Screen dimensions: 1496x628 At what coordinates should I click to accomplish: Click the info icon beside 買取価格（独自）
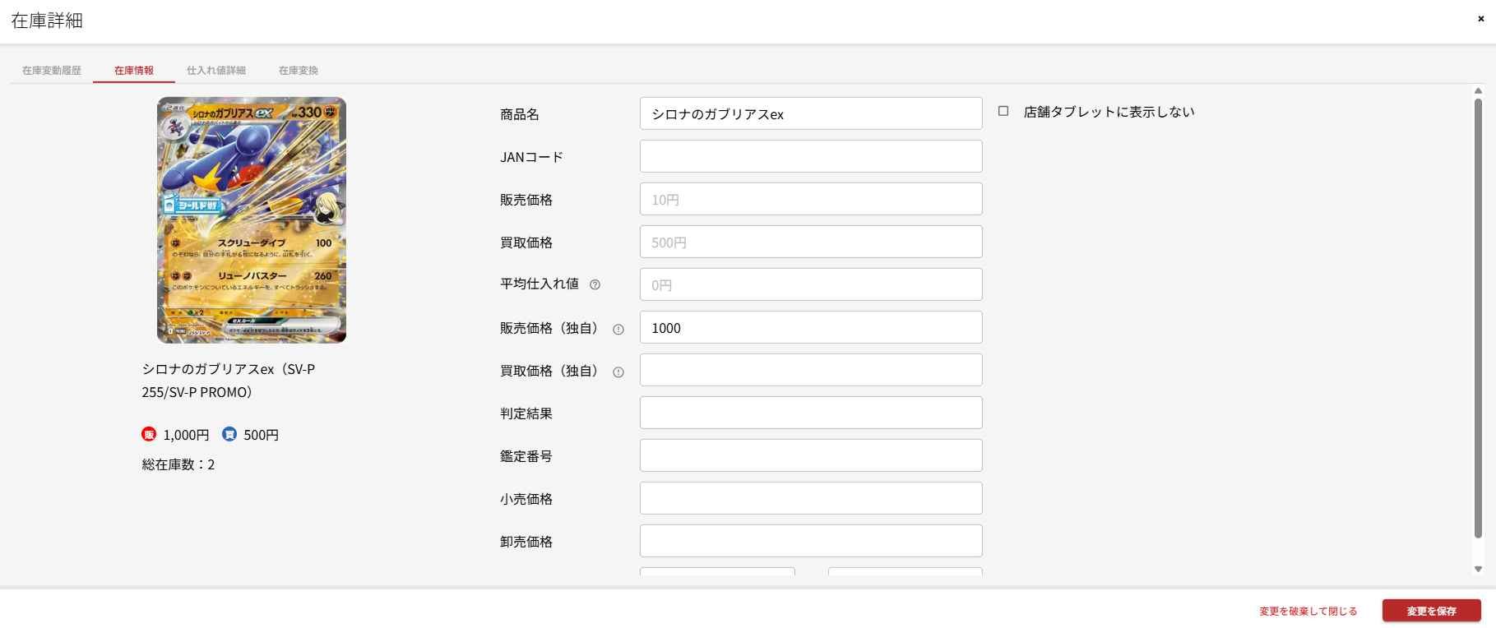tap(618, 372)
